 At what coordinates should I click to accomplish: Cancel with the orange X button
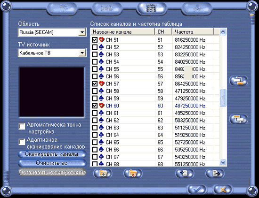click(222, 189)
